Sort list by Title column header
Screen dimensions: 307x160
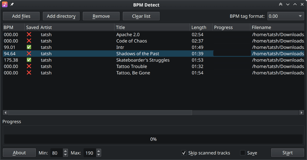point(152,27)
